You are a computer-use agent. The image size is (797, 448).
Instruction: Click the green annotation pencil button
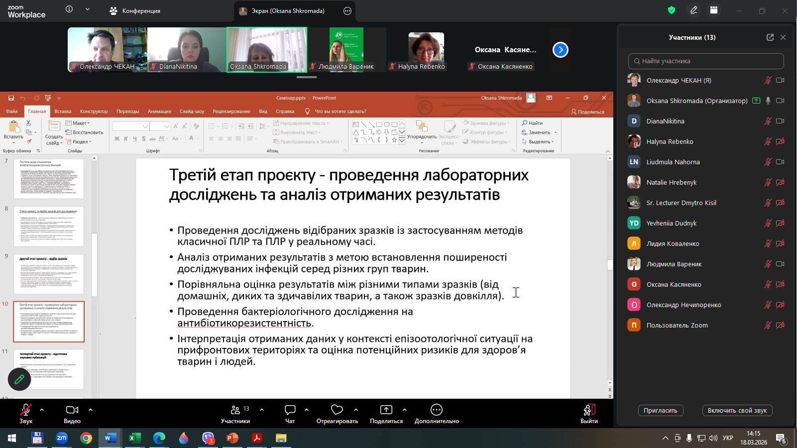point(19,380)
